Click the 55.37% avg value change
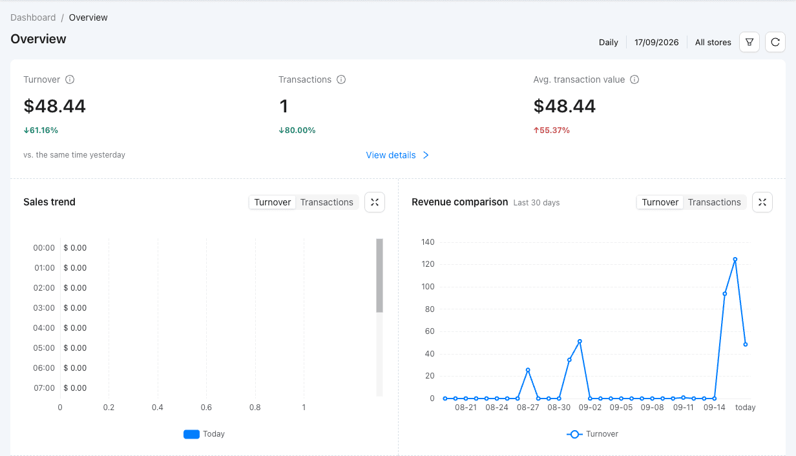The image size is (796, 456). (552, 130)
